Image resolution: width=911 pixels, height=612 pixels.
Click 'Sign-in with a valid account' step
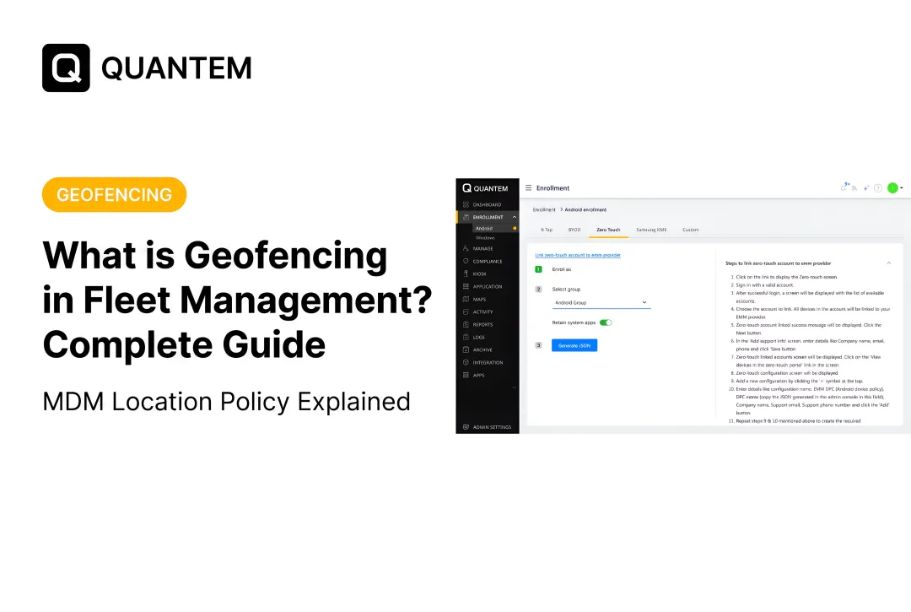point(764,284)
